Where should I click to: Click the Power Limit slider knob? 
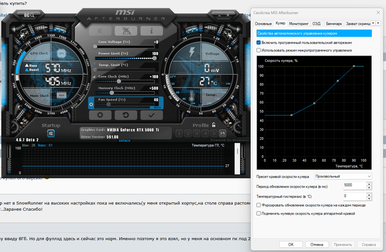[155, 58]
